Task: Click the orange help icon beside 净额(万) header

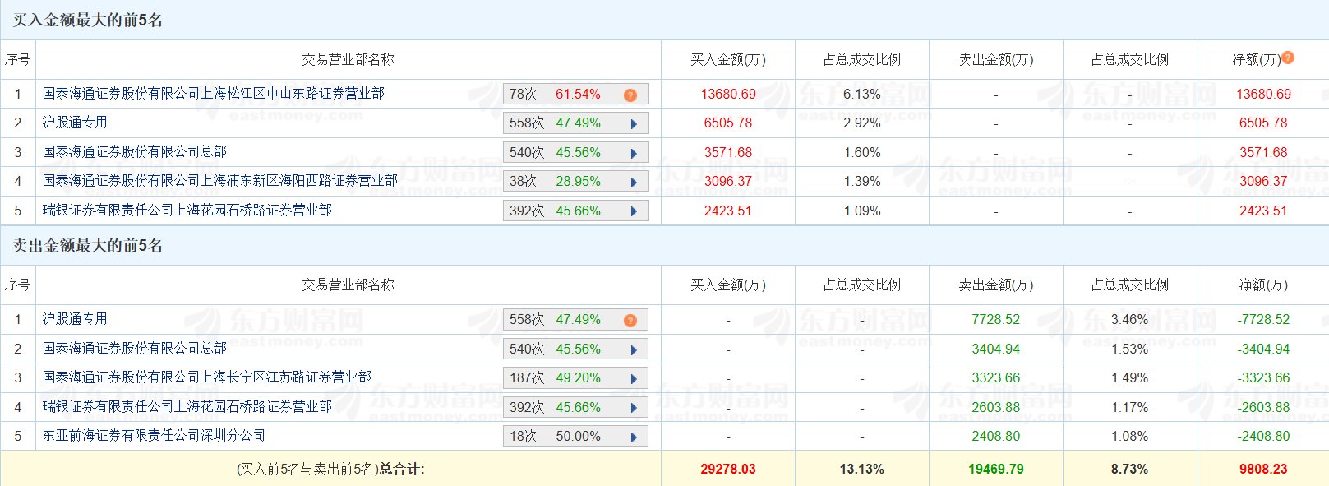Action: (x=1288, y=58)
